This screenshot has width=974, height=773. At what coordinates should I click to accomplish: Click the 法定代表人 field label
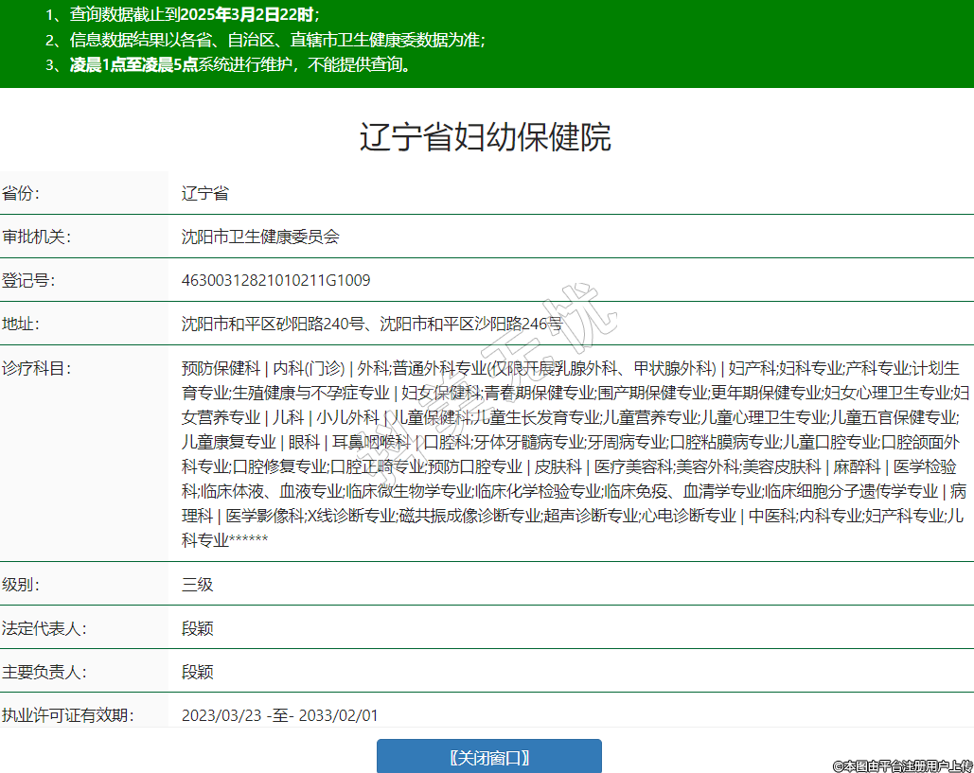click(x=43, y=628)
